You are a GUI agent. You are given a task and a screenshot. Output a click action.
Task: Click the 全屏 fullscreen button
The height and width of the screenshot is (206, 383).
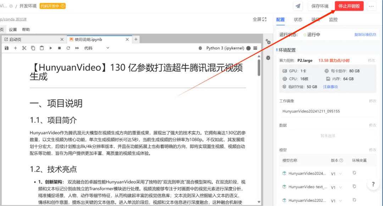point(259,19)
